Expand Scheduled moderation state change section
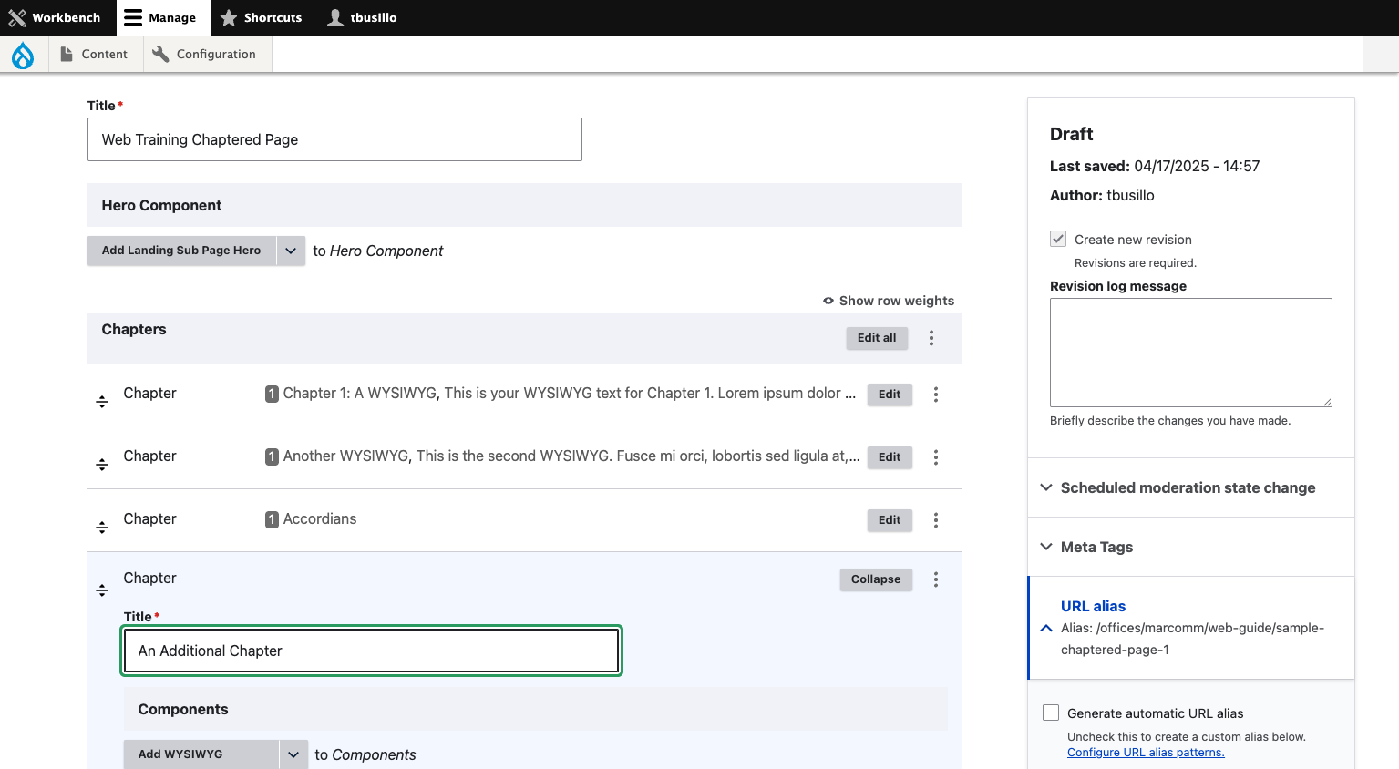 click(1190, 487)
